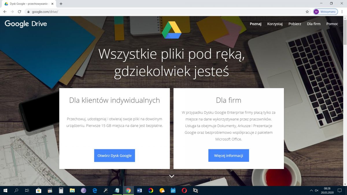The image size is (347, 195).
Task: Open the Movies clapperboard app in taskbar
Action: tap(50, 190)
